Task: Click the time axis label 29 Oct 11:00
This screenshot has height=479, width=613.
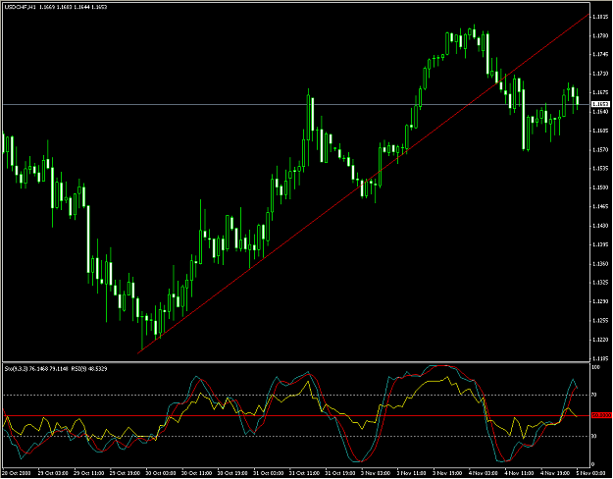Action: [x=89, y=473]
